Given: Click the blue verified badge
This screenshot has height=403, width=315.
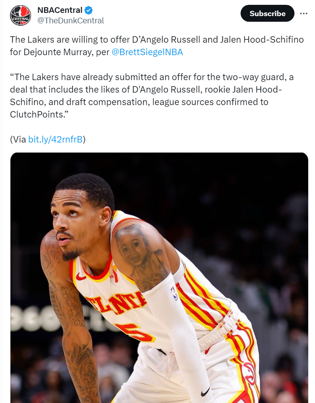Looking at the screenshot, I should tap(89, 10).
